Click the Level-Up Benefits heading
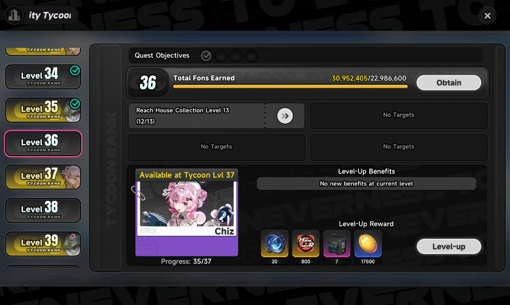The image size is (510, 305). 366,172
